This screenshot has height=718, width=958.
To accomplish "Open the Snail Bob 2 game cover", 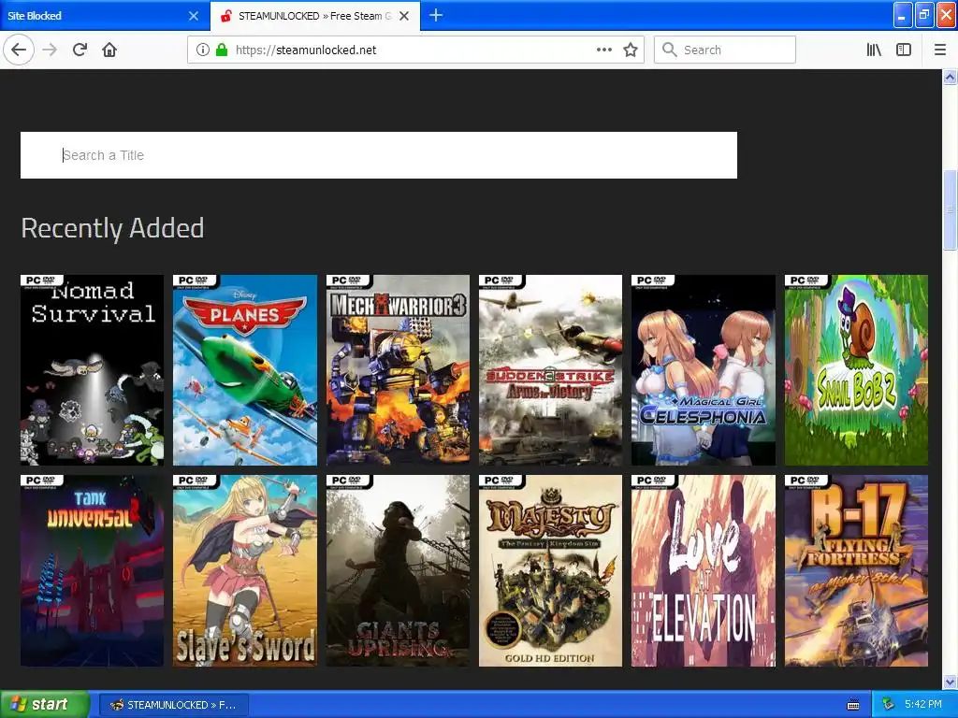I will tap(856, 370).
